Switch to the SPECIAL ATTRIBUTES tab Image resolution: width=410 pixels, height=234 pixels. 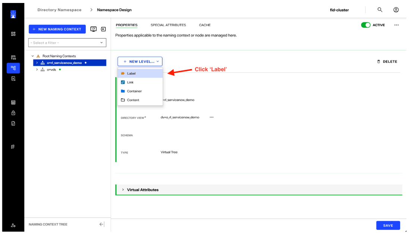pyautogui.click(x=168, y=25)
